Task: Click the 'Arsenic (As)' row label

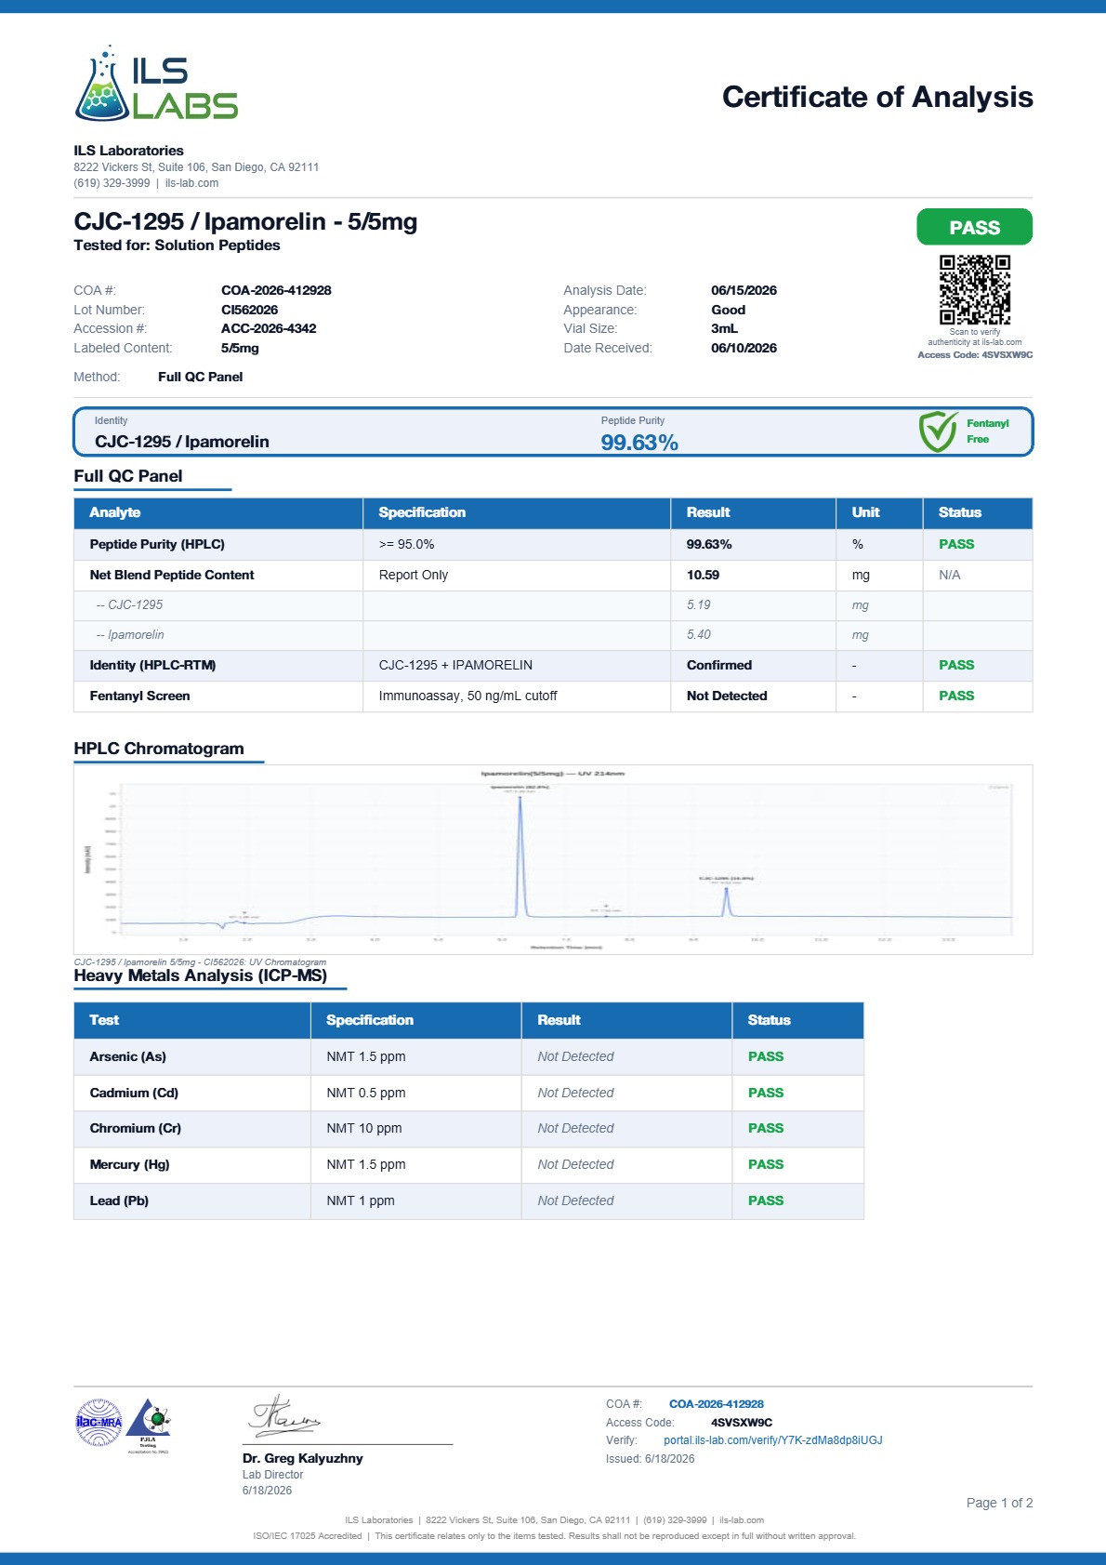Action: (x=127, y=1056)
